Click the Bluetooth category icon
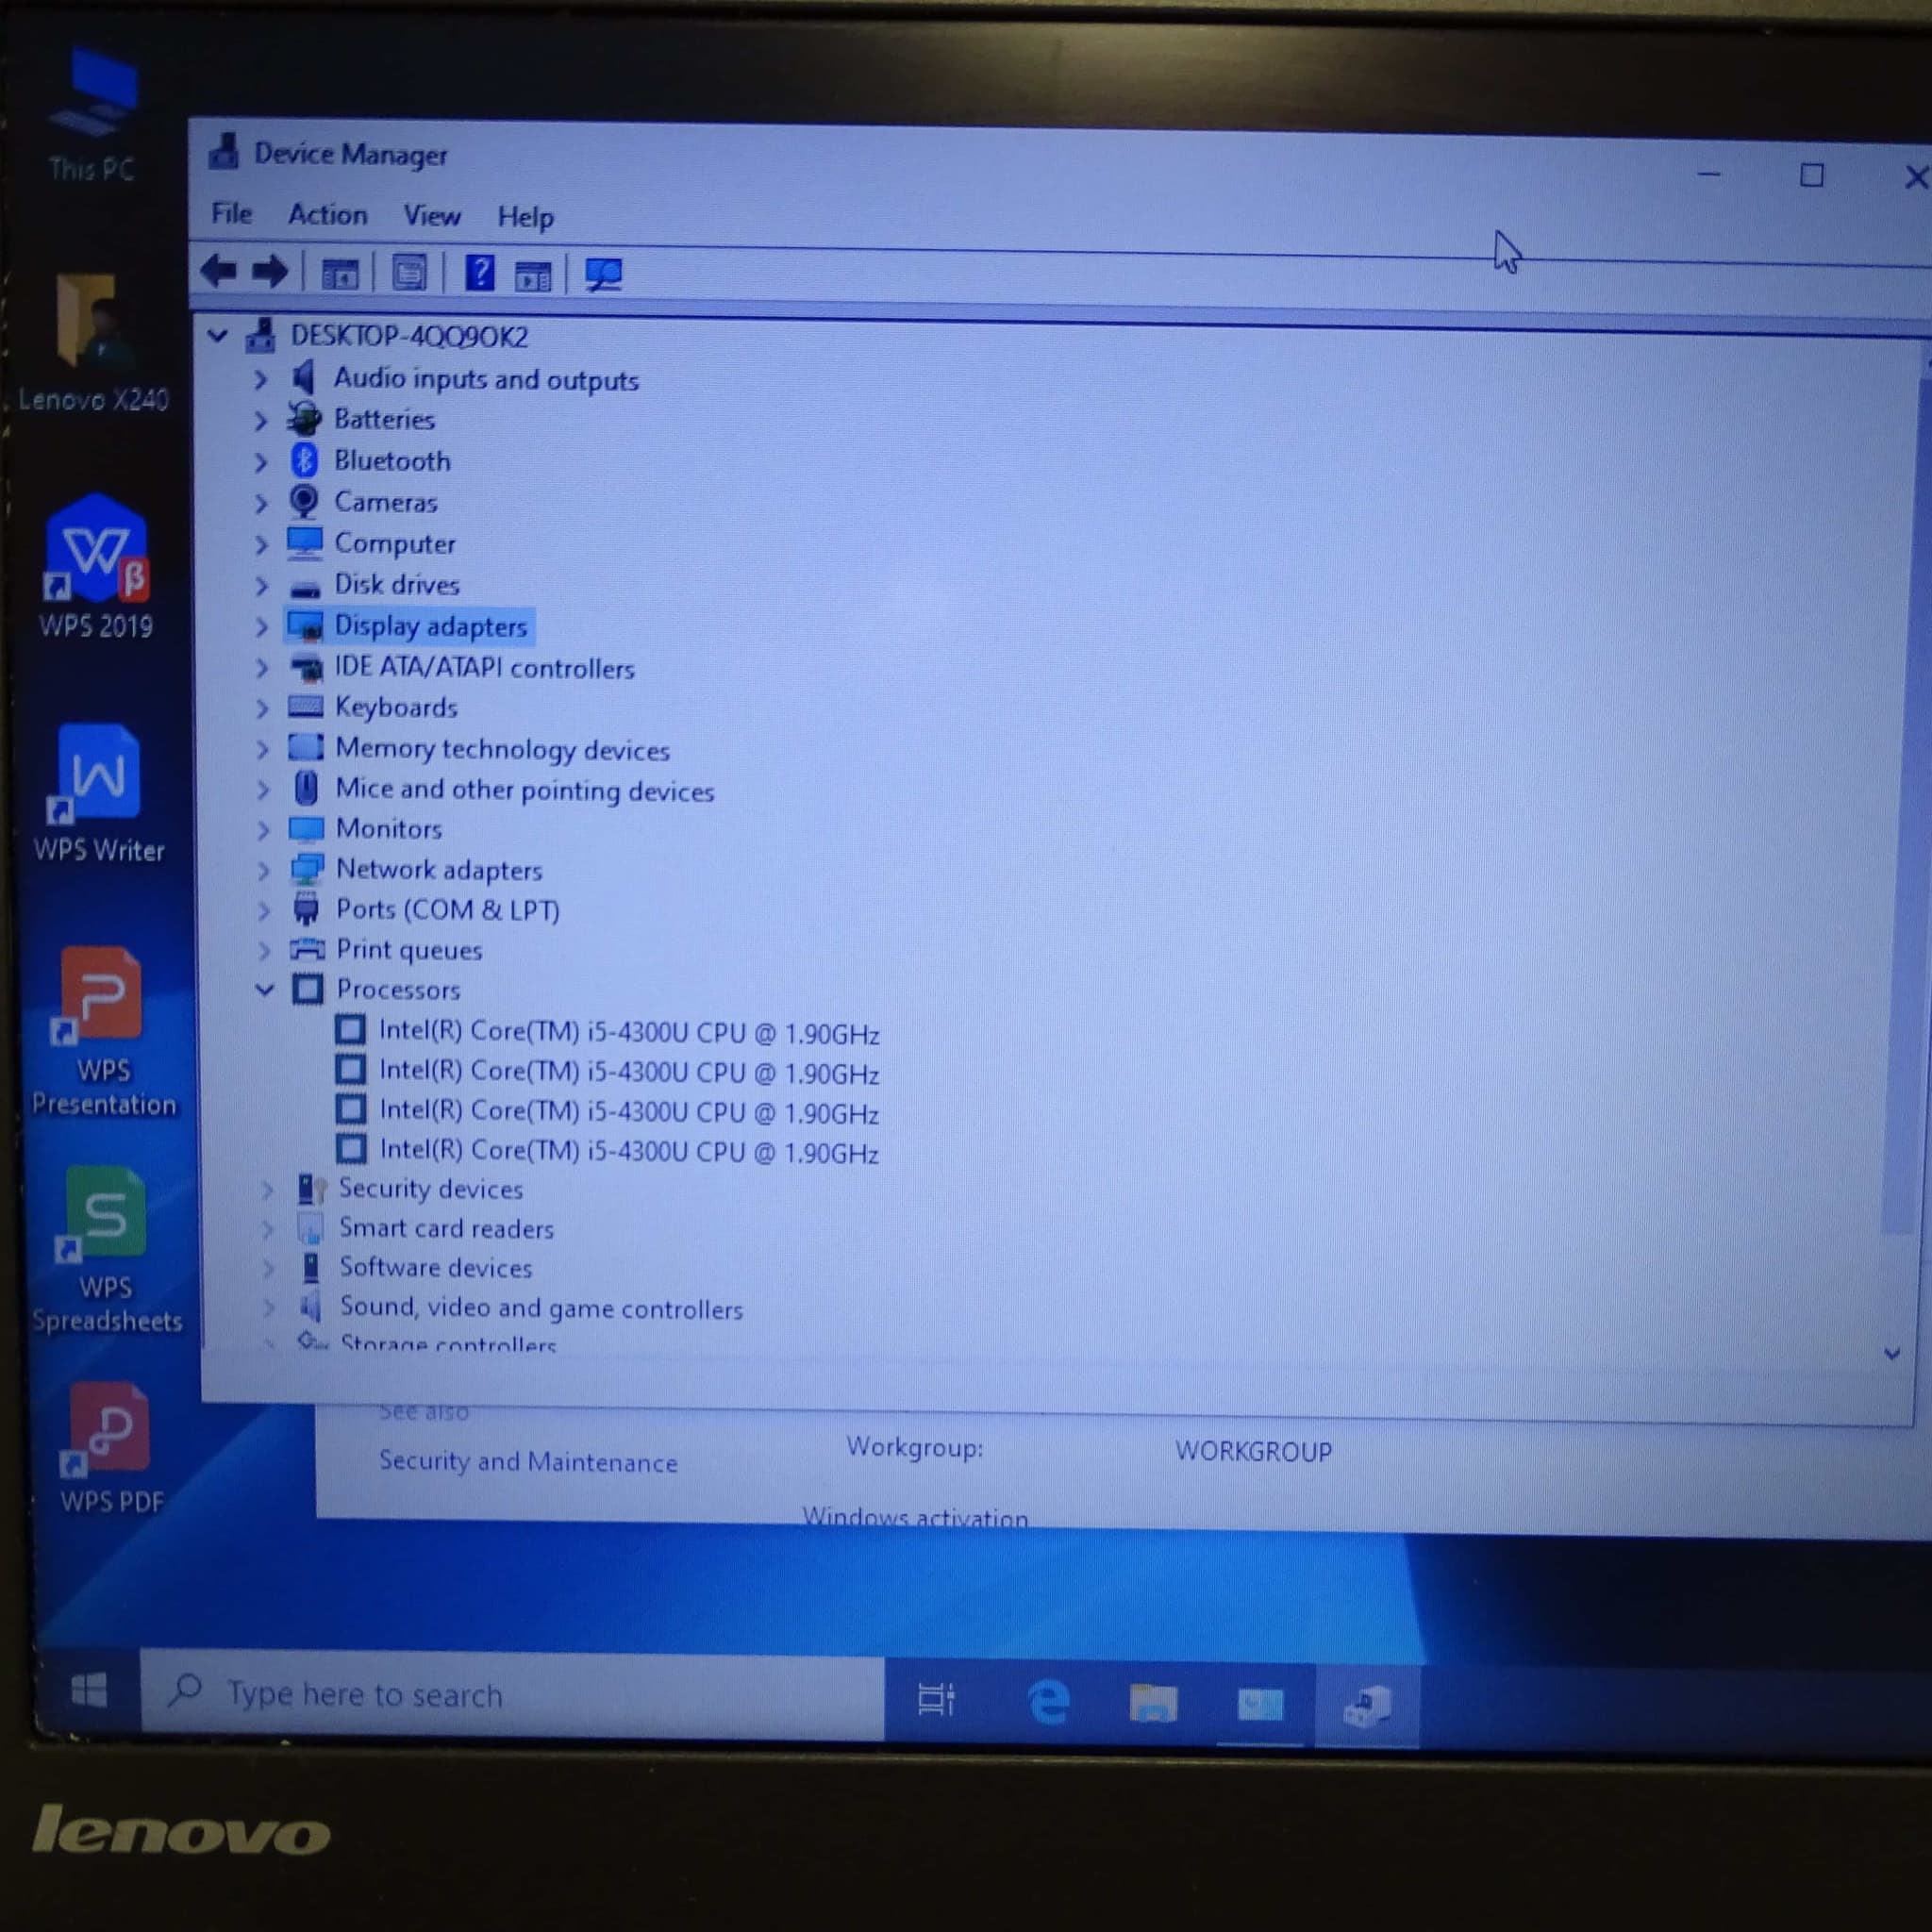Viewport: 1932px width, 1932px height. pos(304,460)
